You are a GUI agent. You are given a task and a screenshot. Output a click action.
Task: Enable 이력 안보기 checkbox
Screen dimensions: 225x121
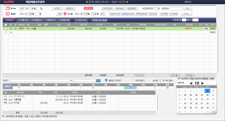(133, 80)
